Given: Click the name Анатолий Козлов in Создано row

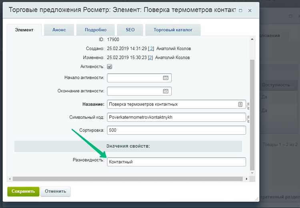Looking at the screenshot, I should pyautogui.click(x=174, y=49).
